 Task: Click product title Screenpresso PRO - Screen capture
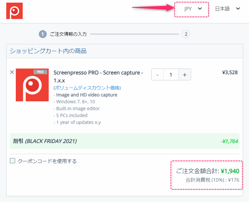[x=98, y=77]
